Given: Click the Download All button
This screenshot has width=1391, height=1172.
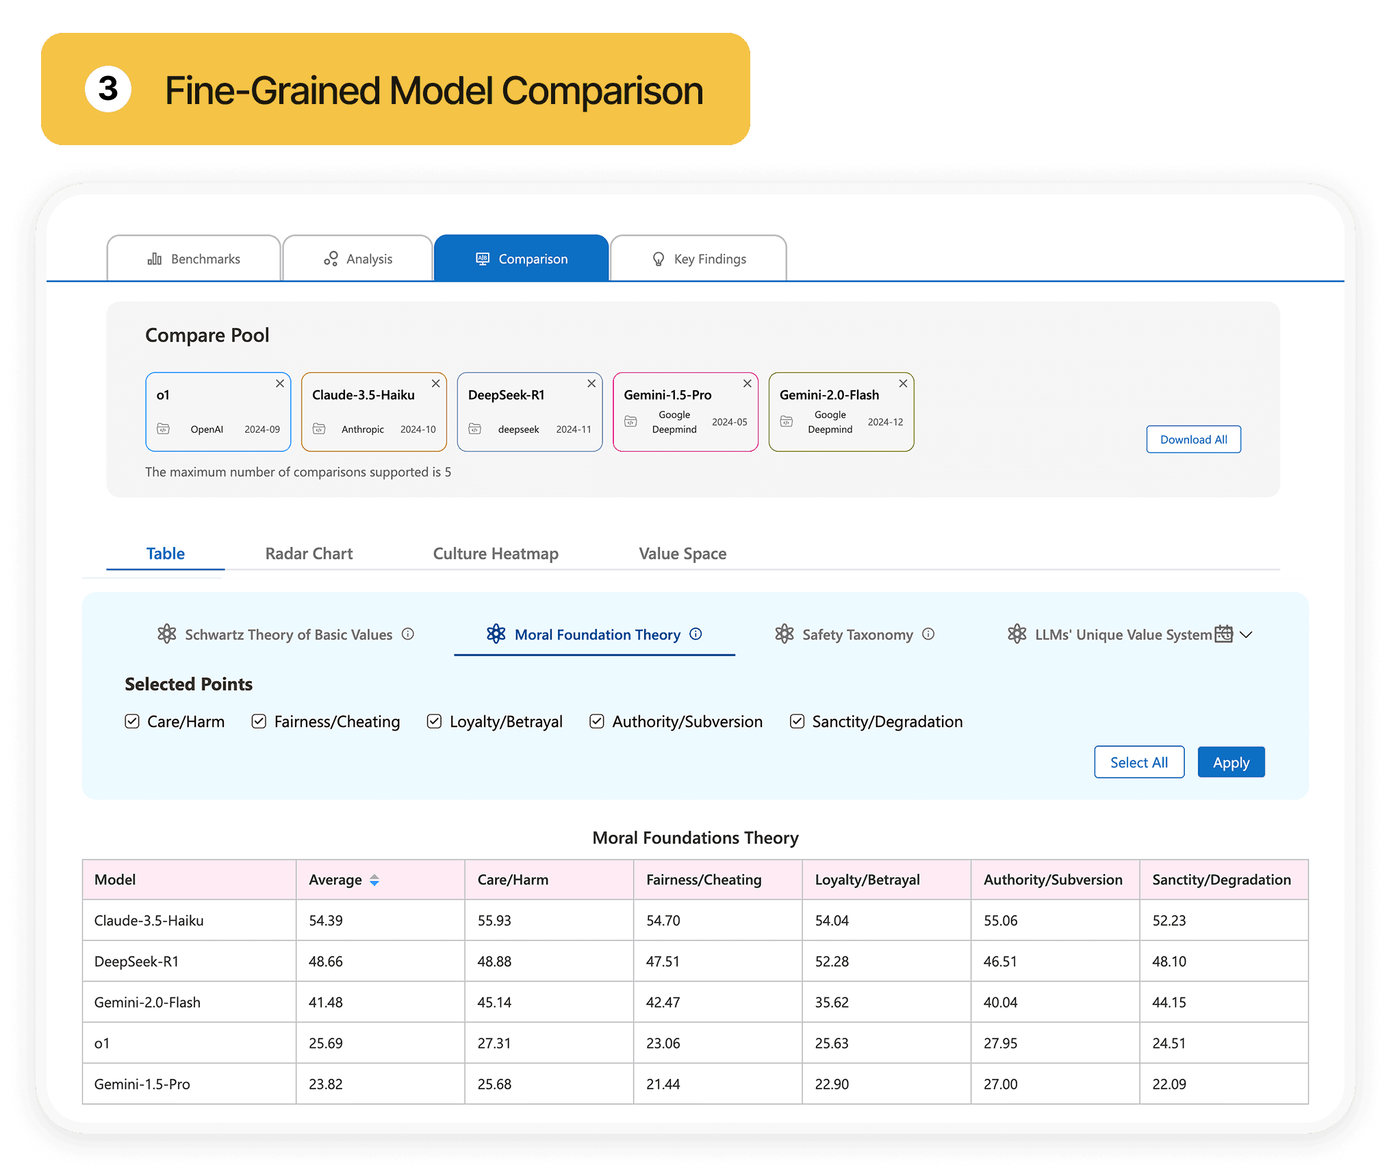Looking at the screenshot, I should click(1193, 439).
